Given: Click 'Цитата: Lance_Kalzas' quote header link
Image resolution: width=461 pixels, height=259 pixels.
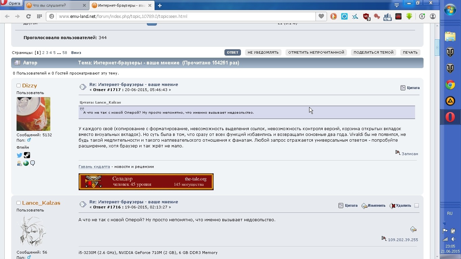Looking at the screenshot, I should coord(100,102).
